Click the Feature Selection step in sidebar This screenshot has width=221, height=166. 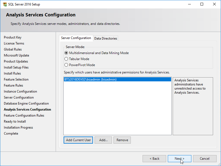(x=16, y=79)
